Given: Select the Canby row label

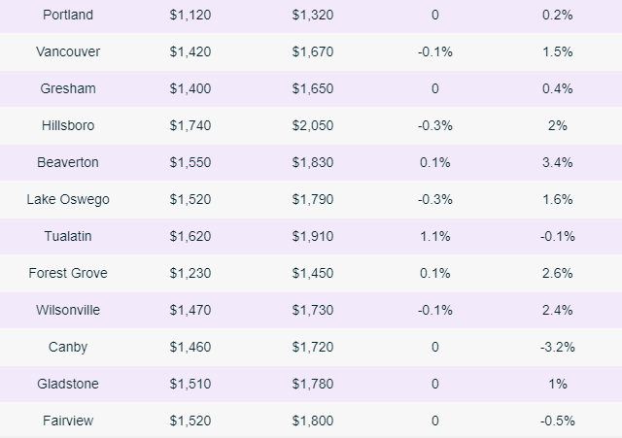Looking at the screenshot, I should tap(68, 347).
